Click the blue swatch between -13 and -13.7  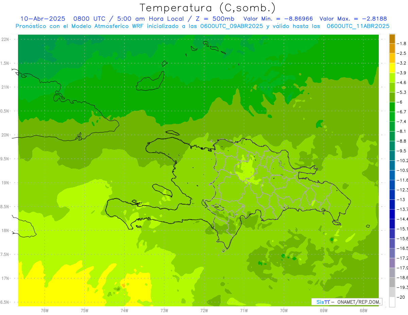point(392,205)
